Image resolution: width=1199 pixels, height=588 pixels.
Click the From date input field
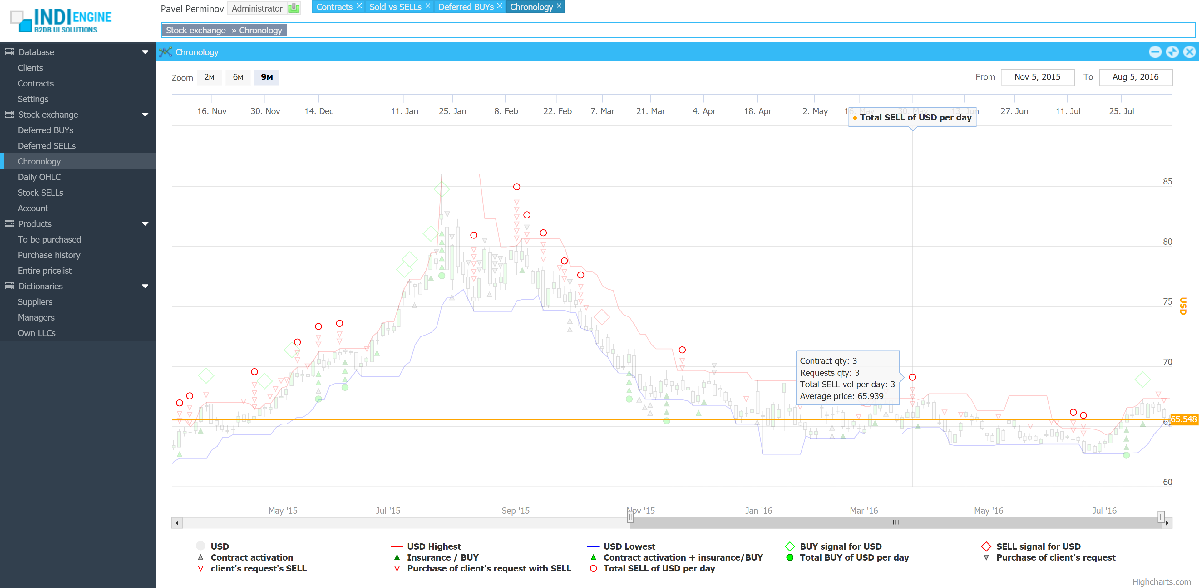click(x=1037, y=77)
